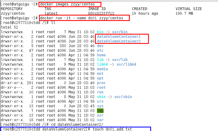Click the 'sys' directory name

coord(100,106)
